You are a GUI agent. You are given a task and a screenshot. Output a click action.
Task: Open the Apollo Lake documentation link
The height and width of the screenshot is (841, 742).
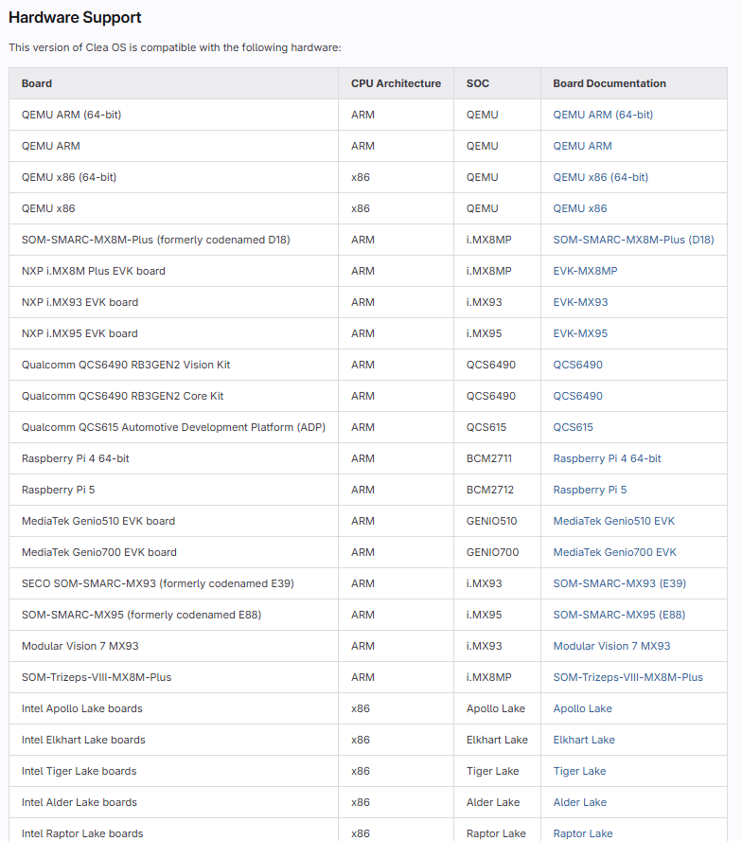point(582,708)
